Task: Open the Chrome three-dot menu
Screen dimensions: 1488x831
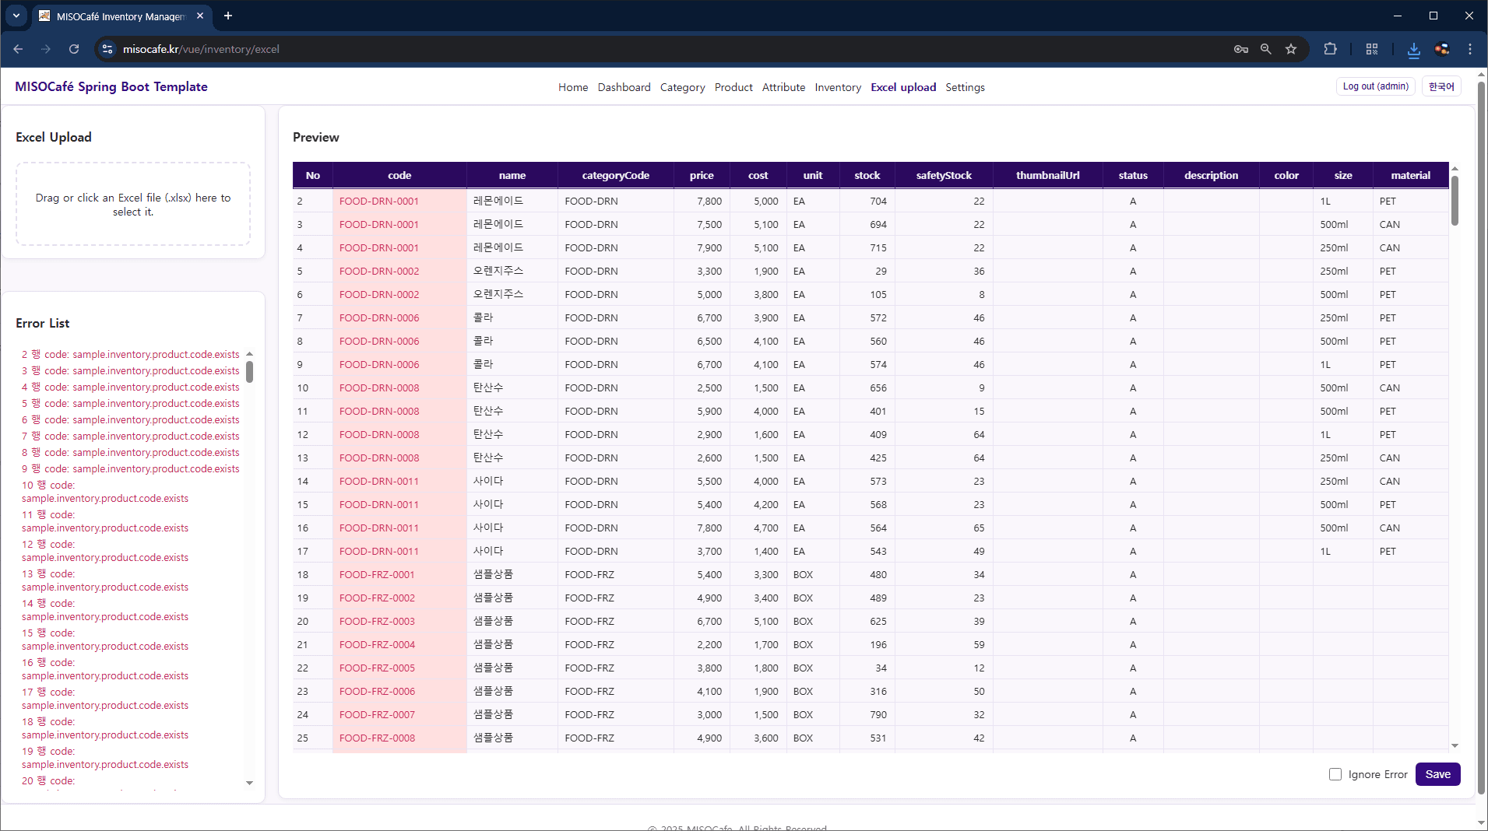Action: pyautogui.click(x=1470, y=49)
